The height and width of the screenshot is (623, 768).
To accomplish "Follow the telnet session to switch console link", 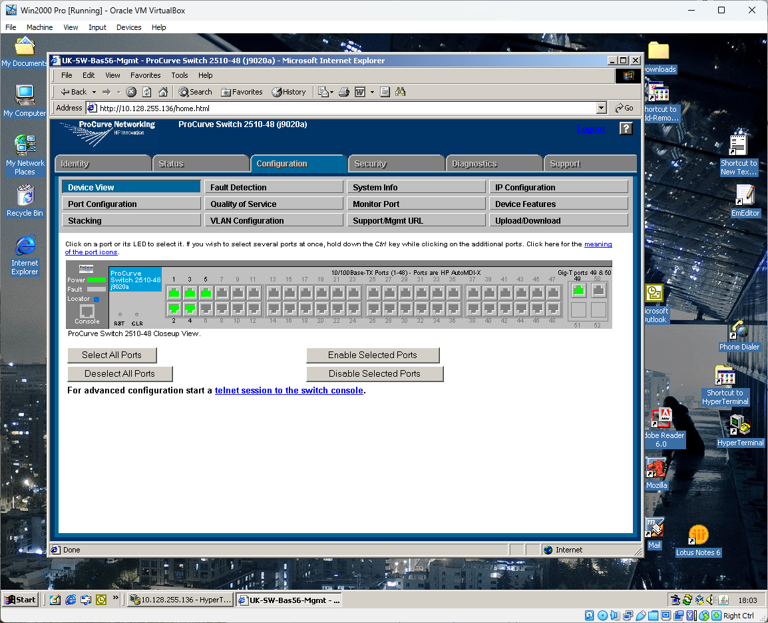I will 289,390.
